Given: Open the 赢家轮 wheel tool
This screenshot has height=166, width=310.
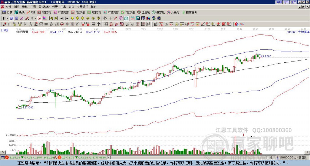Looking at the screenshot, I should coord(158,12).
